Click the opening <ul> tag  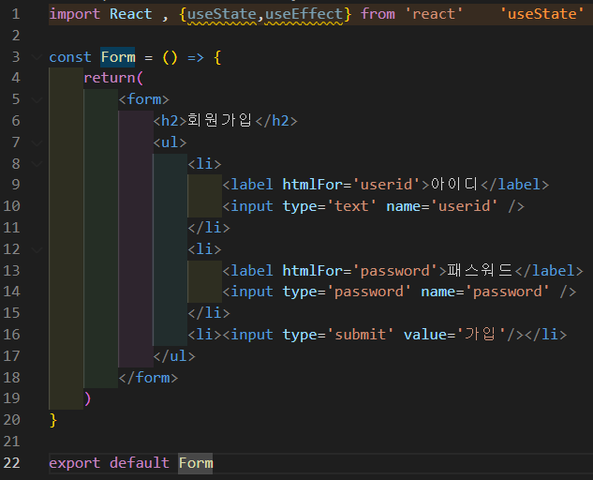pos(170,142)
